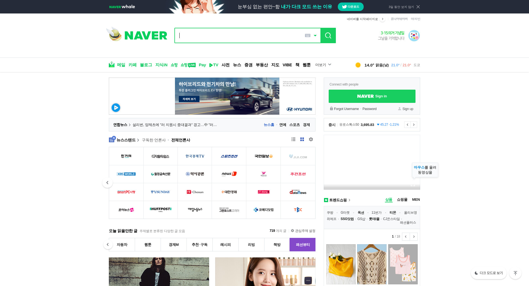Open the 메일 mail envelope icon
This screenshot has width=529, height=286.
point(112,65)
